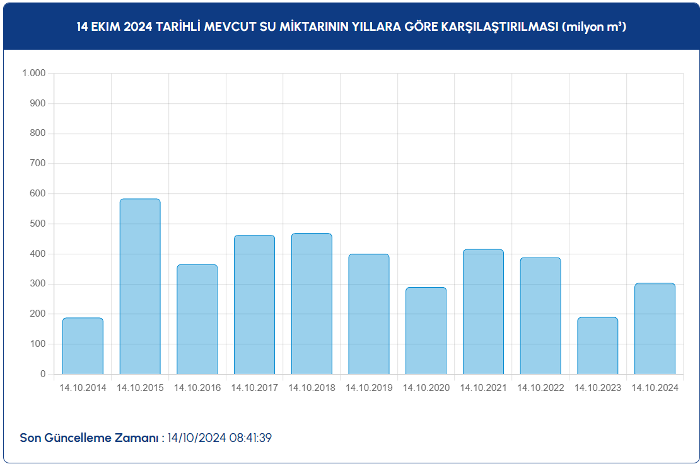This screenshot has width=700, height=464.
Task: Select the 14.10.2023 data bar
Action: click(597, 346)
